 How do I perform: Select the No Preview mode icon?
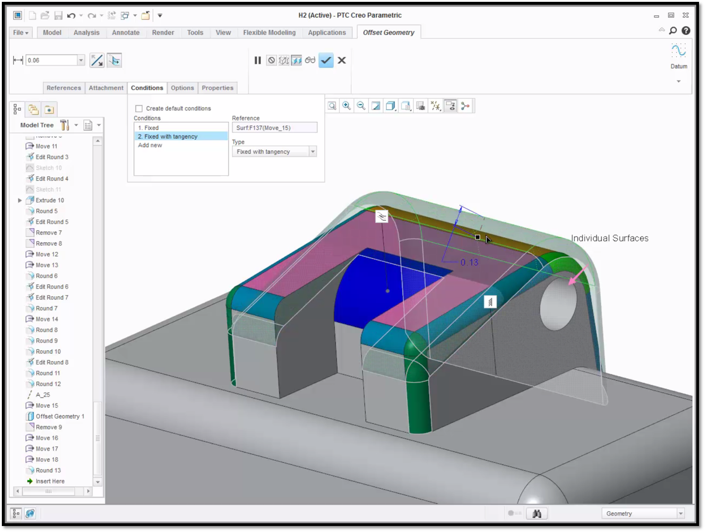(x=272, y=60)
